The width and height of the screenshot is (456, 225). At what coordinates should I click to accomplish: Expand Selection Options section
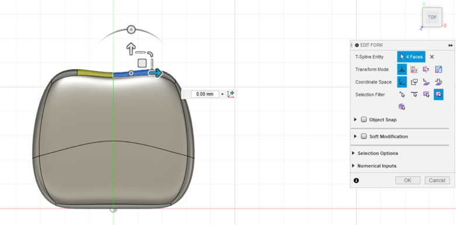[x=353, y=153]
